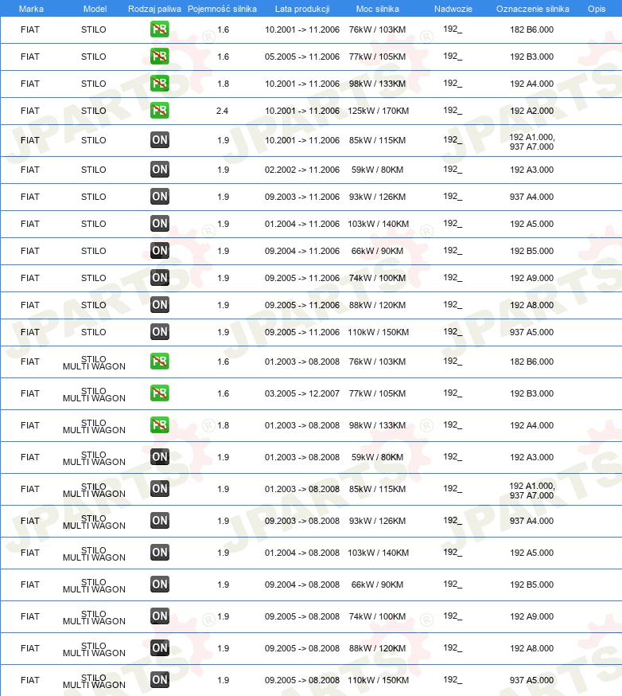The height and width of the screenshot is (696, 622).
Task: Click ON diesel icon in Stilo 66kW / 90KM row
Action: point(160,250)
